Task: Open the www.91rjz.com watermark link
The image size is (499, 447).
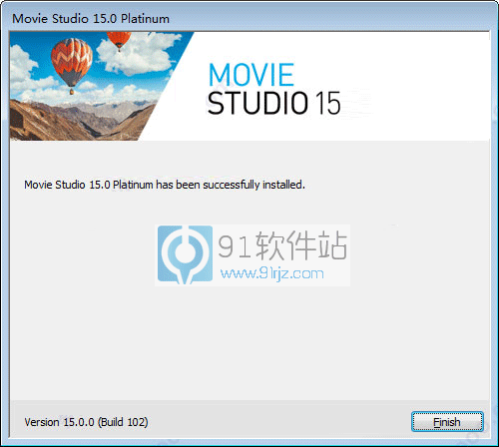Action: pyautogui.click(x=272, y=273)
